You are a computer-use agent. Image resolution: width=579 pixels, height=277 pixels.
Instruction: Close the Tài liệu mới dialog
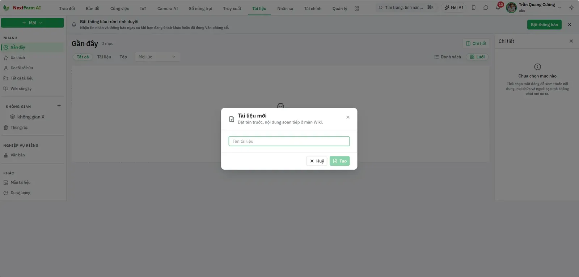click(348, 117)
